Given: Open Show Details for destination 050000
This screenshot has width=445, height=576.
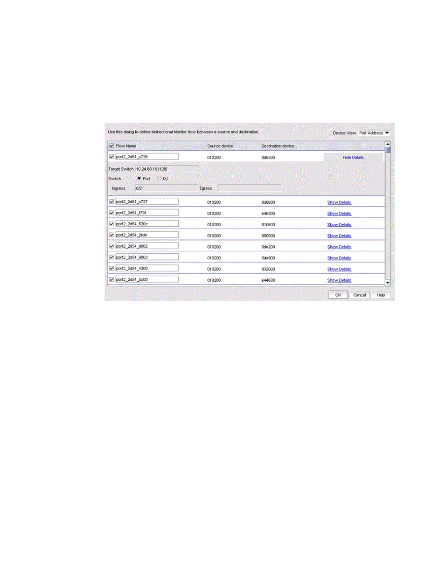Looking at the screenshot, I should pos(339,236).
